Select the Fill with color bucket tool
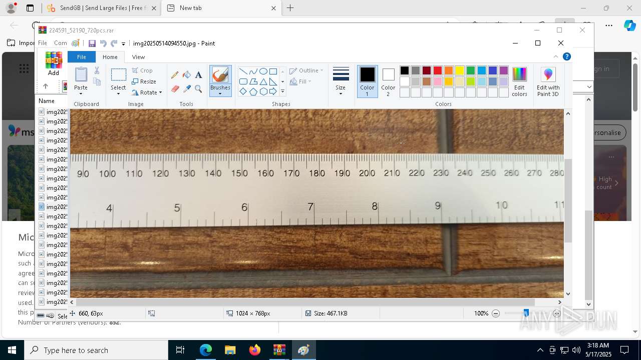This screenshot has width=641, height=360. click(x=187, y=75)
